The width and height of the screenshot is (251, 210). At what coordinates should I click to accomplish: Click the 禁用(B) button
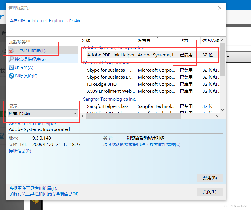(x=210, y=178)
